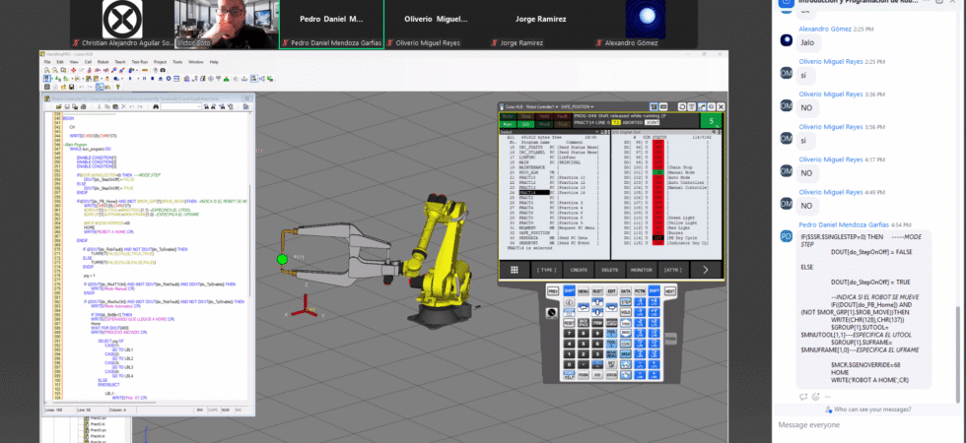Click the pendant grid menu icon
This screenshot has height=443, width=966.
coord(514,269)
